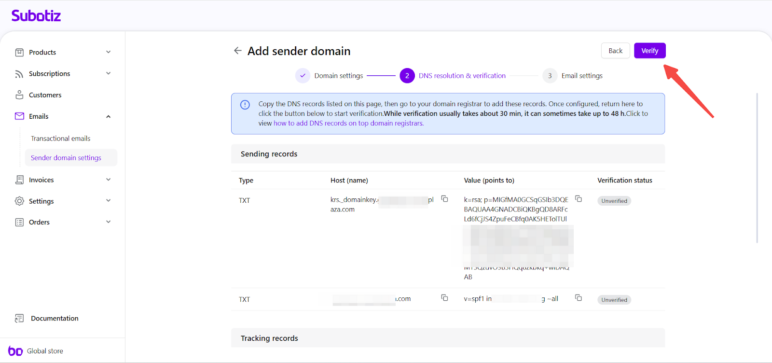Copy the DKIM record value

point(578,199)
